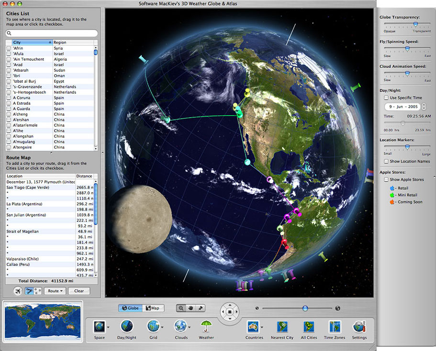Open the Grid dropdown arrow

pos(162,327)
